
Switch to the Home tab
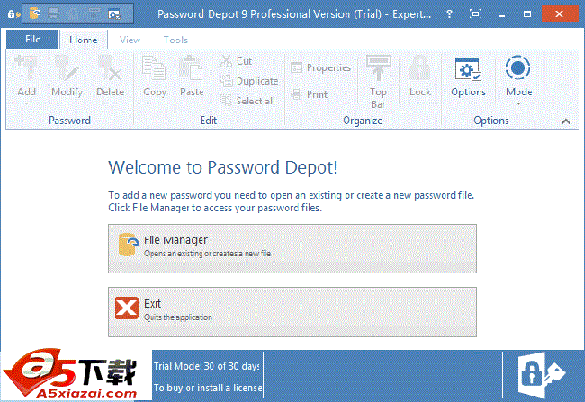(84, 40)
